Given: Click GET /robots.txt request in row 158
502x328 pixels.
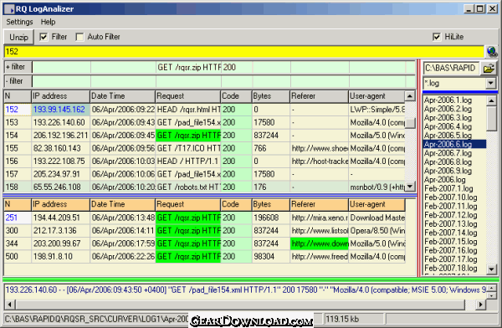Looking at the screenshot, I should pyautogui.click(x=188, y=187).
